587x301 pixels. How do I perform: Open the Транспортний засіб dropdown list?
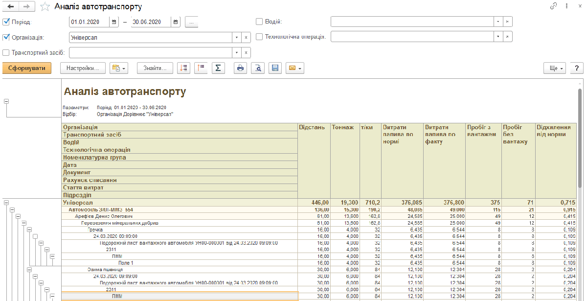(237, 53)
